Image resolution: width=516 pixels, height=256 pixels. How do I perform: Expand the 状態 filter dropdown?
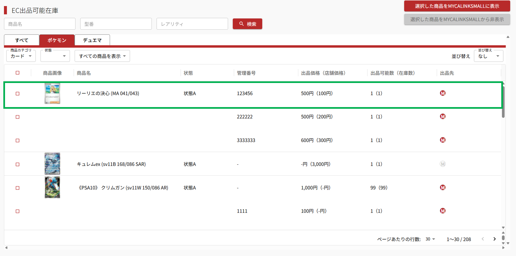point(55,56)
